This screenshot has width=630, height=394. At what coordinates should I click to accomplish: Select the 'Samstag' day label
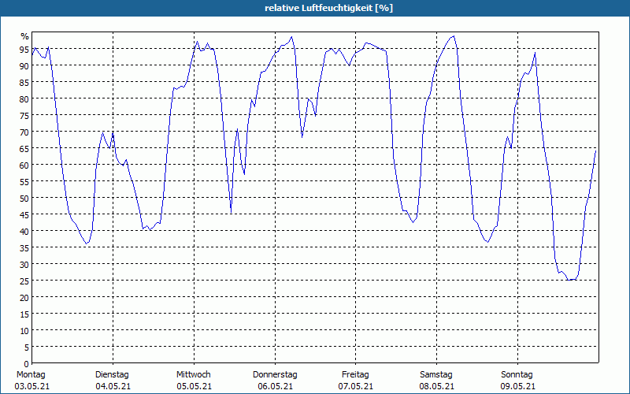click(x=436, y=374)
